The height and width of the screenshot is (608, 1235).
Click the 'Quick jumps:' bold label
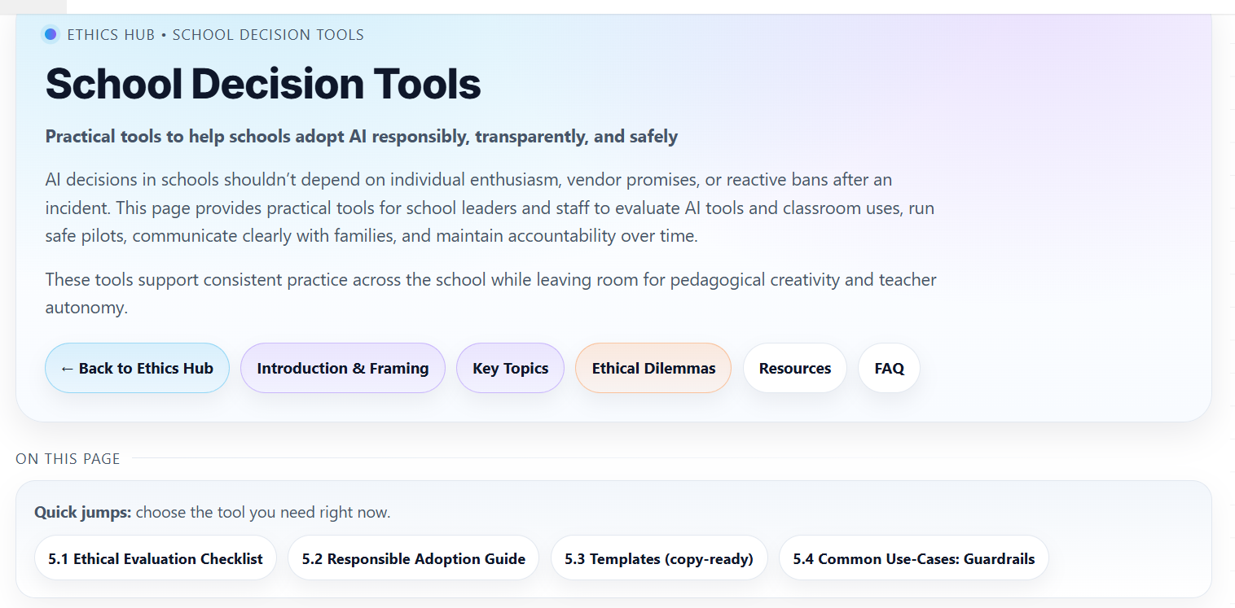[82, 513]
